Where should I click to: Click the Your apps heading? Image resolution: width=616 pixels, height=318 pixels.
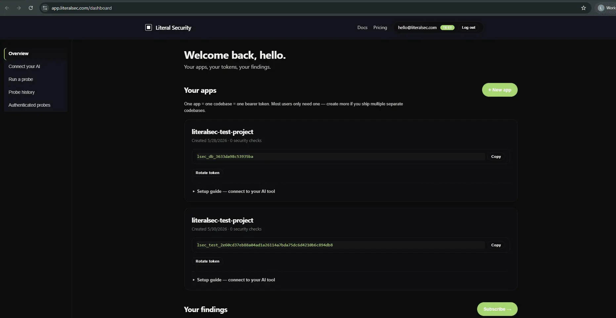tap(200, 90)
